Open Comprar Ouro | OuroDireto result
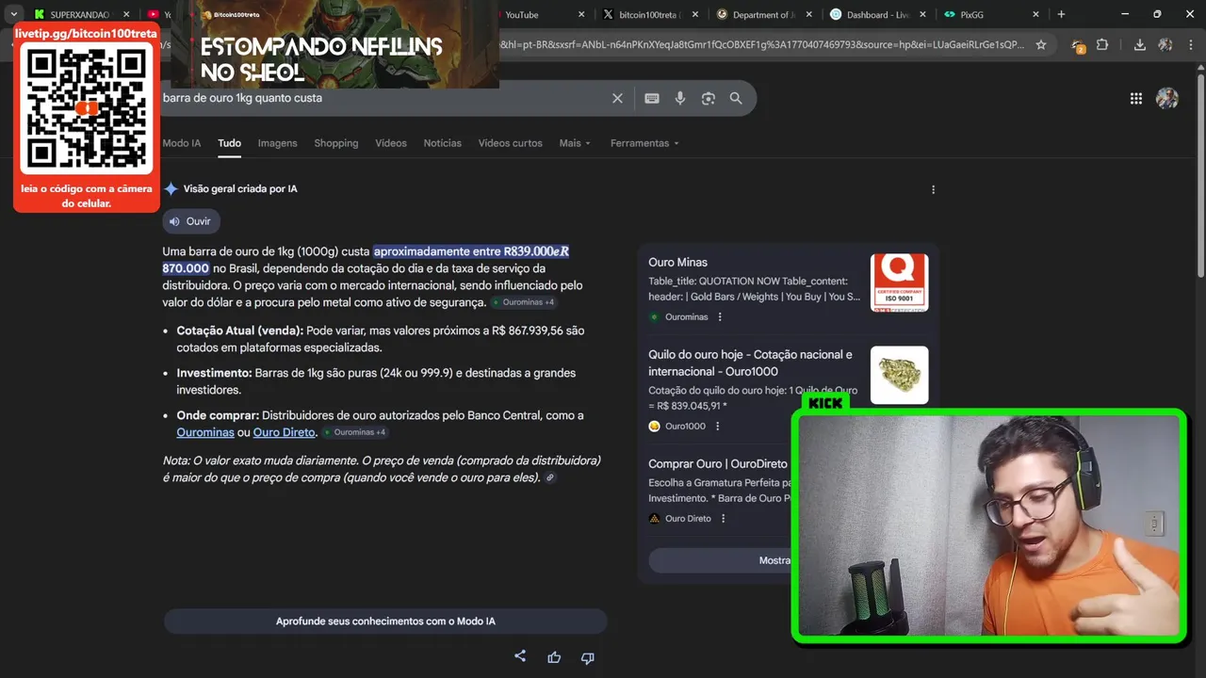This screenshot has height=678, width=1206. pyautogui.click(x=718, y=463)
